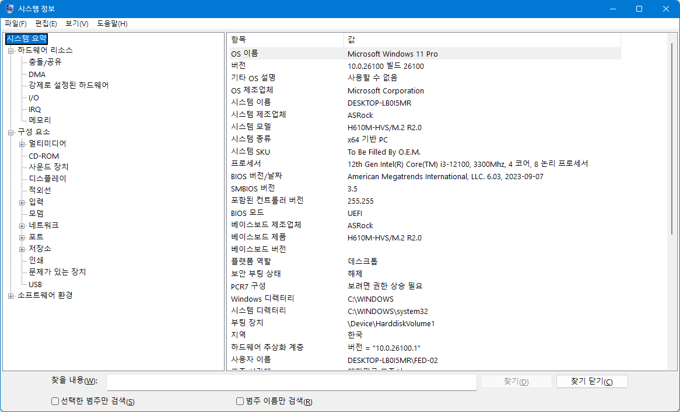Collapse the 구성 요소 tree node

[x=11, y=132]
